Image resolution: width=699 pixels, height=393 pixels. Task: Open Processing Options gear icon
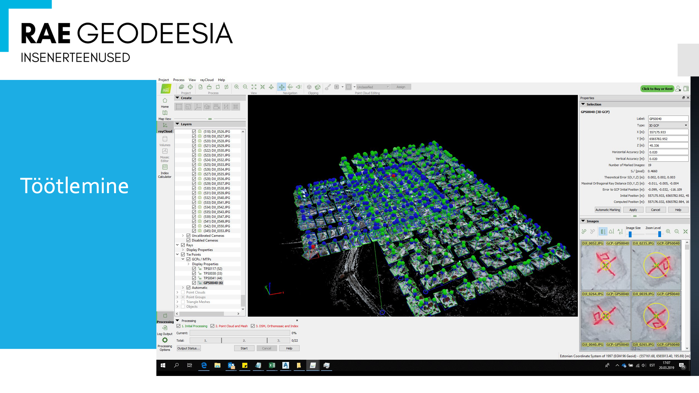click(165, 340)
